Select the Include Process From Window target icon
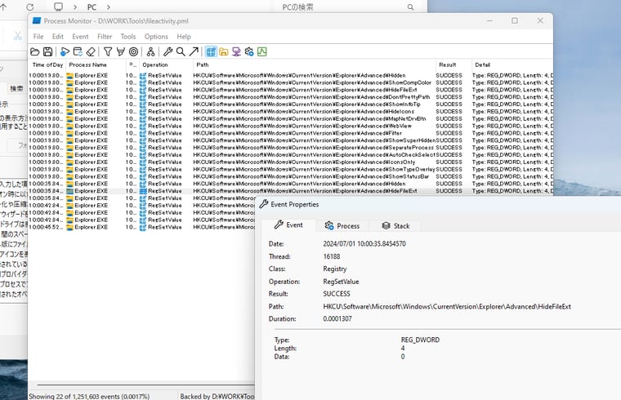This screenshot has width=621, height=400. [x=134, y=51]
